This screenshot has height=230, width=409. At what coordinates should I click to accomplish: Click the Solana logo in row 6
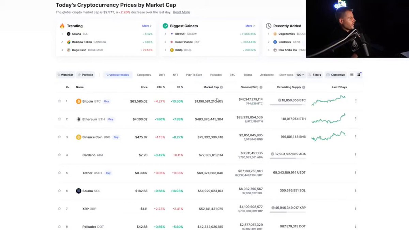coord(78,191)
